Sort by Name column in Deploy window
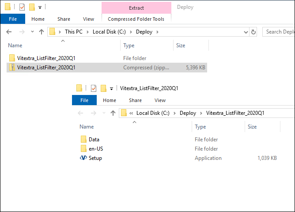This screenshot has width=295, height=212. coord(15,45)
